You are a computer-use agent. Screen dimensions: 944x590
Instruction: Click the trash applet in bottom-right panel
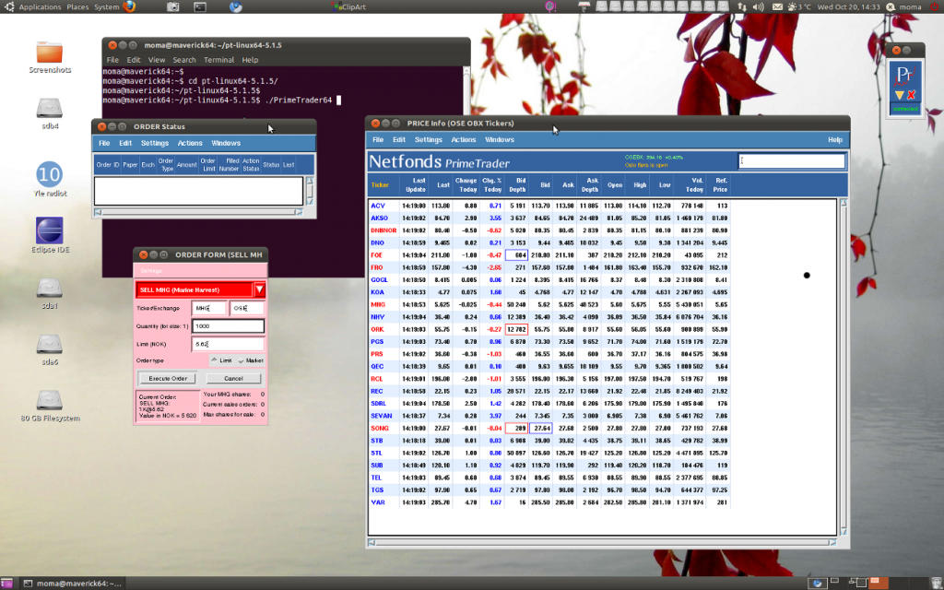(x=937, y=583)
